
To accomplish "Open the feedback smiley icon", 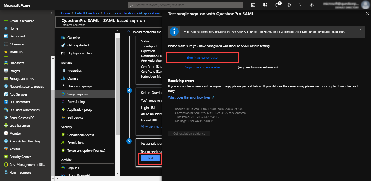I will pos(312,5).
